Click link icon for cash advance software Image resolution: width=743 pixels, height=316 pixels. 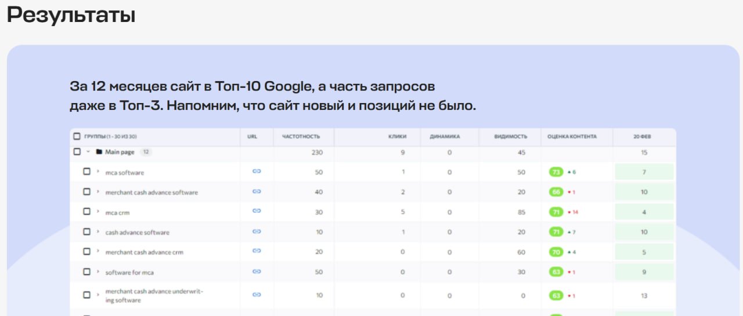tap(257, 232)
